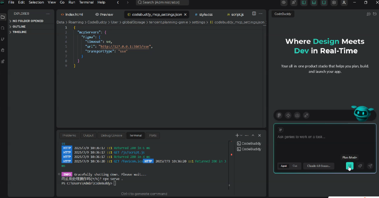379x198 pixels.
Task: Open Source Control in activity bar
Action: (3, 39)
